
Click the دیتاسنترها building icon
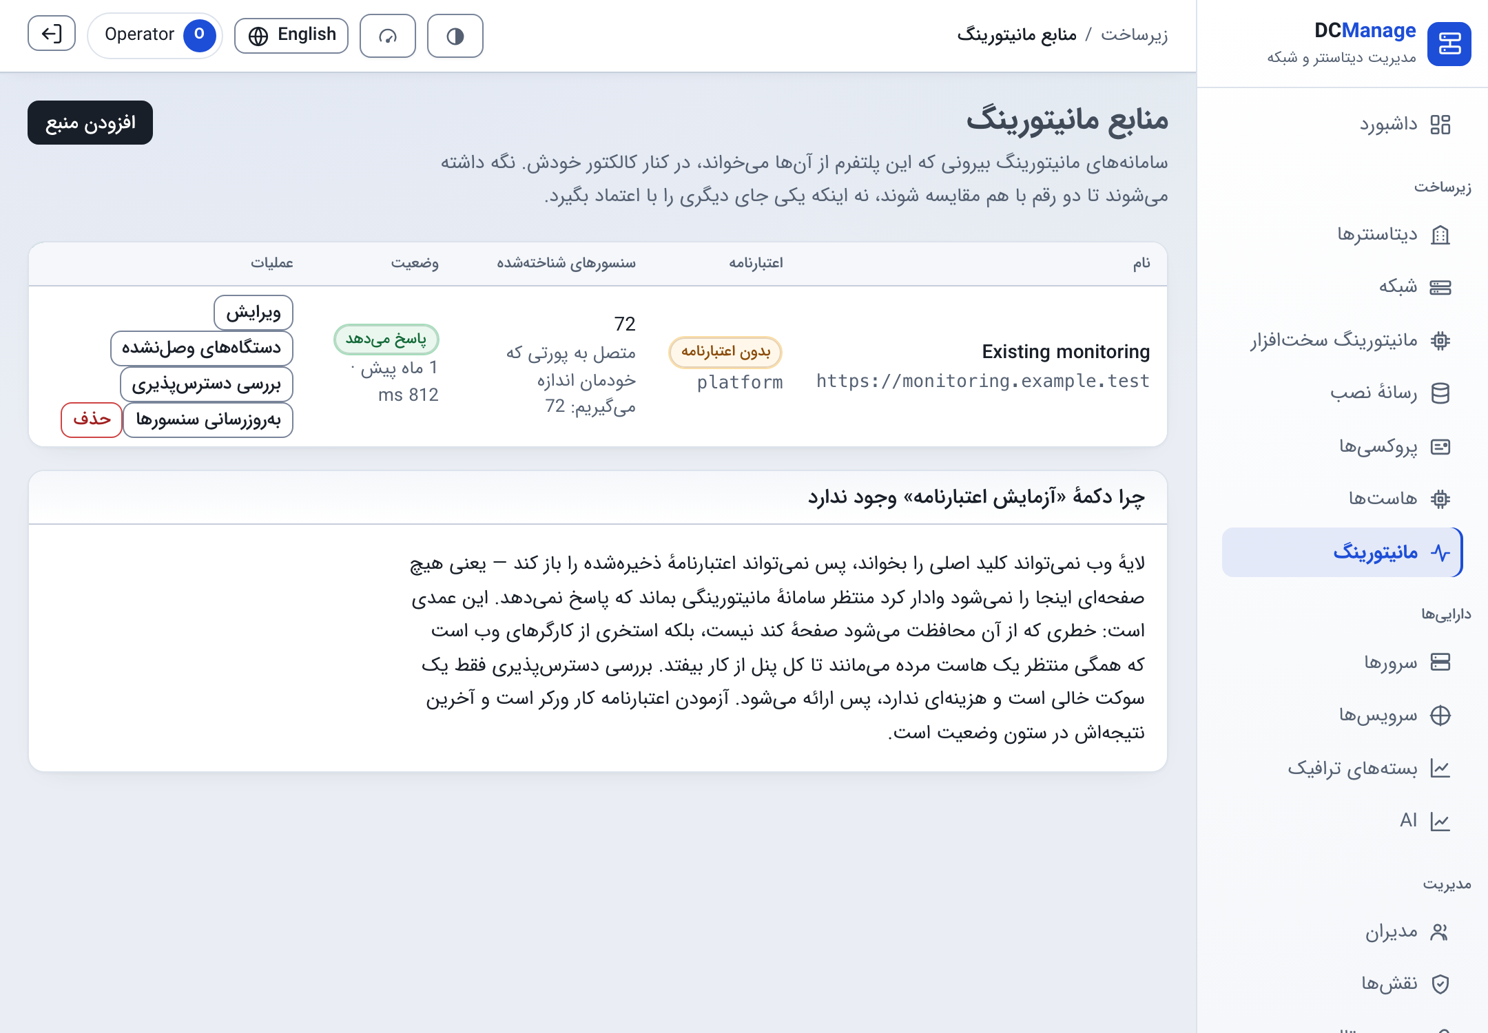[1440, 235]
